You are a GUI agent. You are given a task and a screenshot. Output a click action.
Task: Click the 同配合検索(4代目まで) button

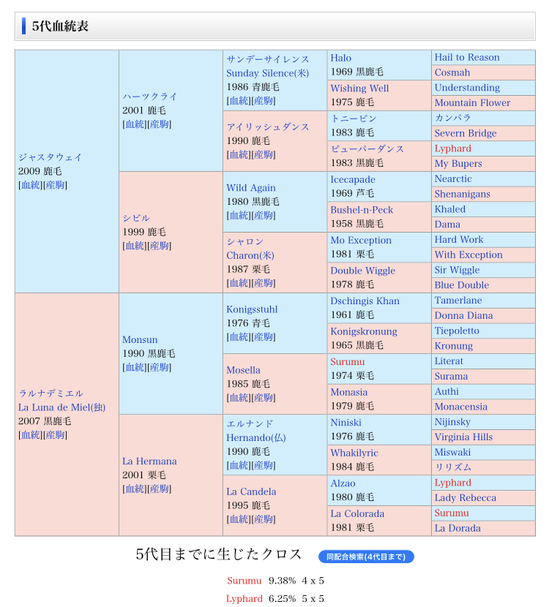(366, 557)
